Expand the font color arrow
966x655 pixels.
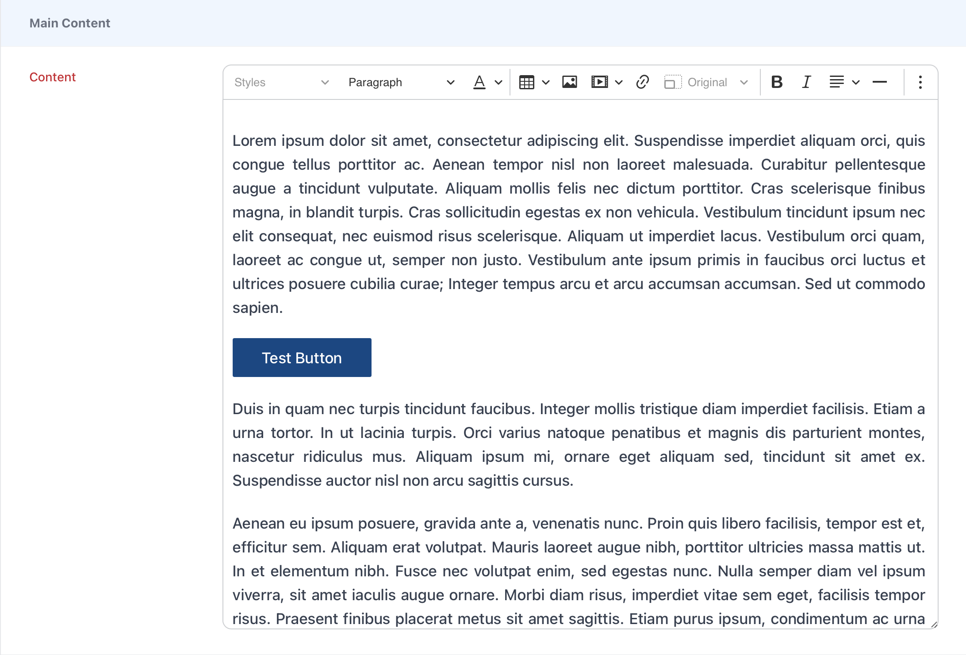point(498,82)
